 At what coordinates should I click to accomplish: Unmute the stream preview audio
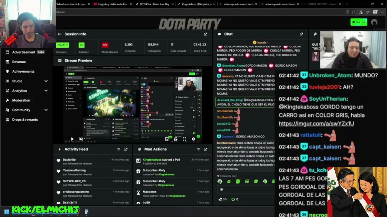click(x=81, y=139)
